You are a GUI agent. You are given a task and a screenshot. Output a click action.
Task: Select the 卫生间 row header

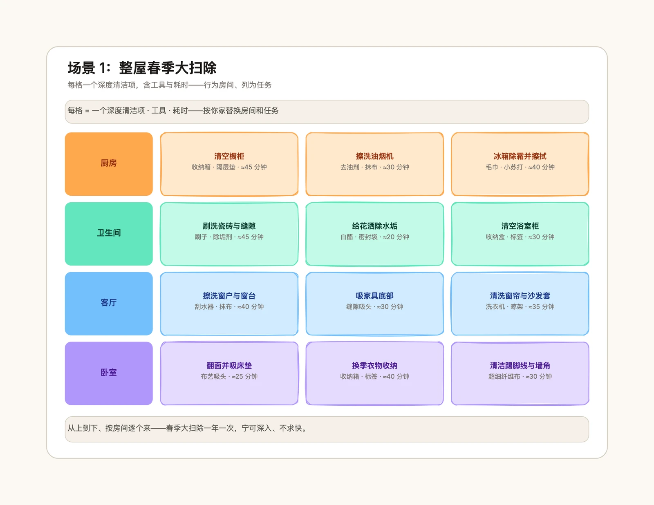(109, 234)
